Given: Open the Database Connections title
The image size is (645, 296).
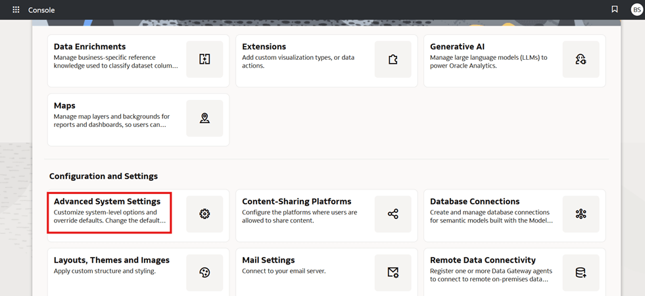Looking at the screenshot, I should (x=475, y=202).
